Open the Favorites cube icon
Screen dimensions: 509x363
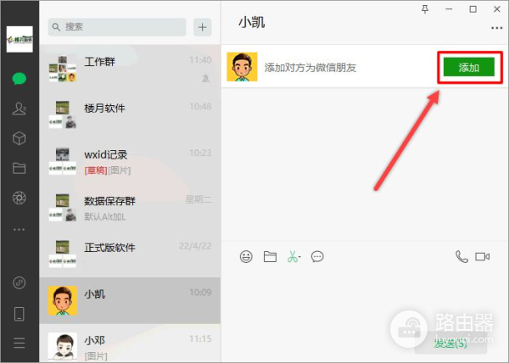[20, 138]
